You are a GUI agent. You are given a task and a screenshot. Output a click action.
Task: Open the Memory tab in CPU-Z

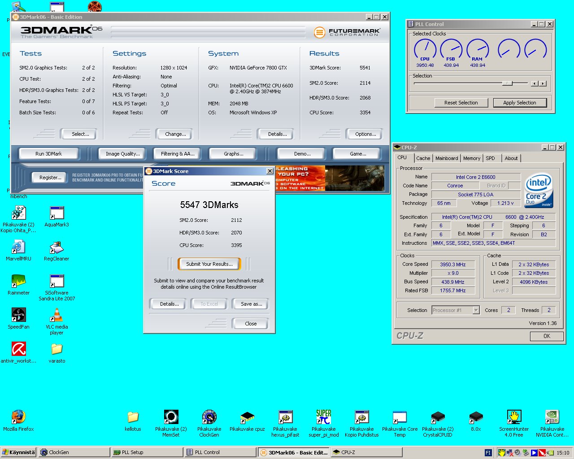[x=472, y=158]
